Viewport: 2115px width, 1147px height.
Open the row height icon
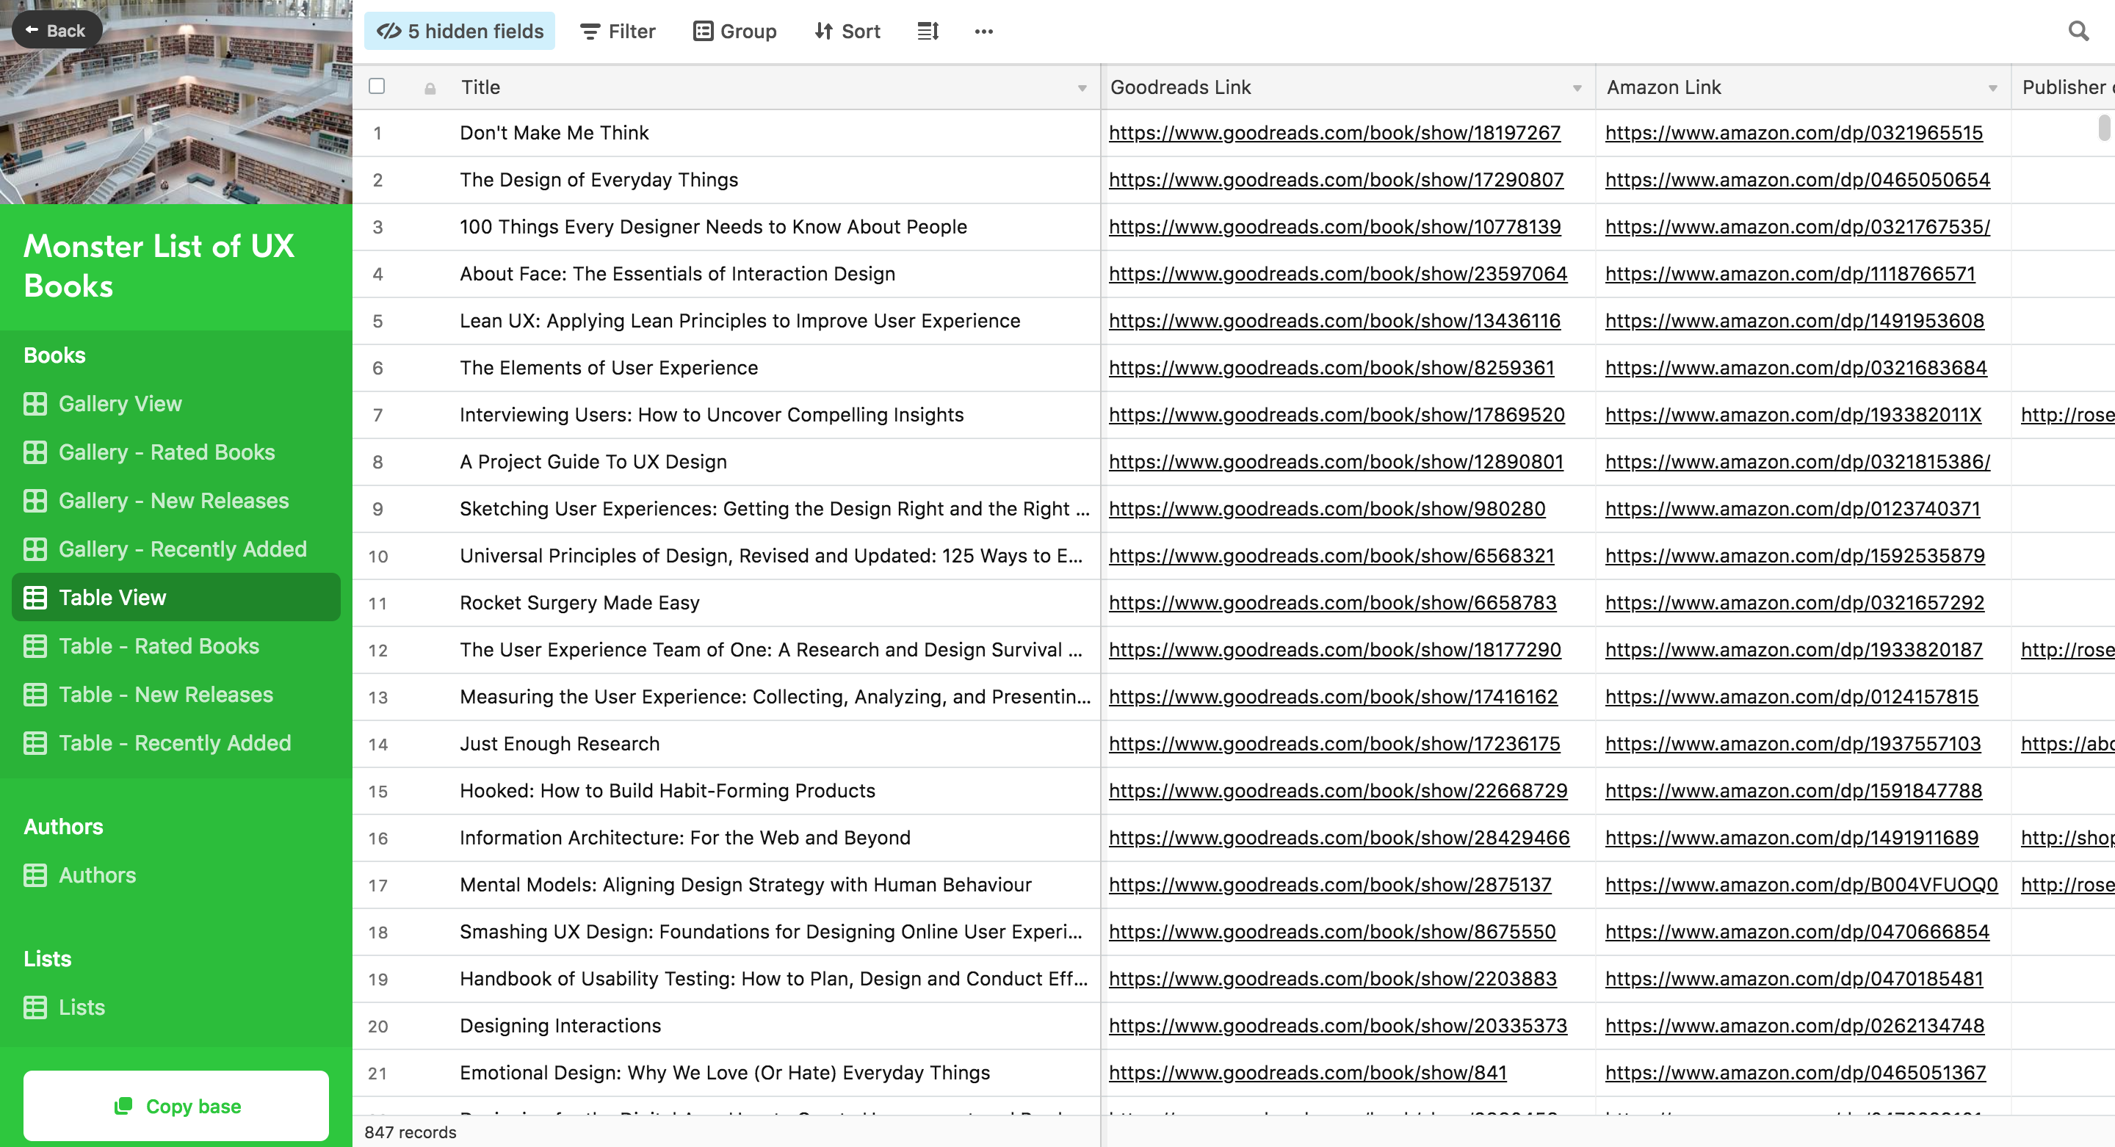pyautogui.click(x=928, y=31)
